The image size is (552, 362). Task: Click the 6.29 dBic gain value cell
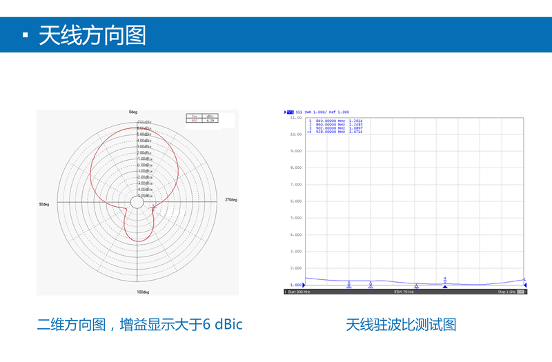[x=210, y=121]
